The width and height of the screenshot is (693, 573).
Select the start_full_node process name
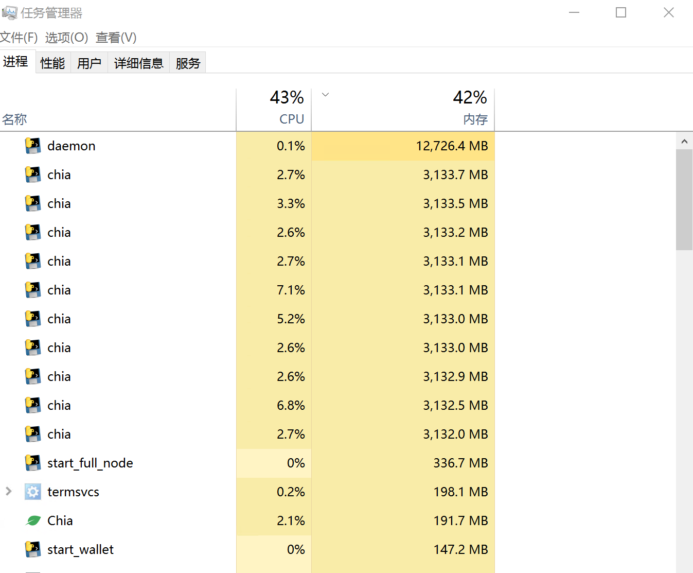90,463
